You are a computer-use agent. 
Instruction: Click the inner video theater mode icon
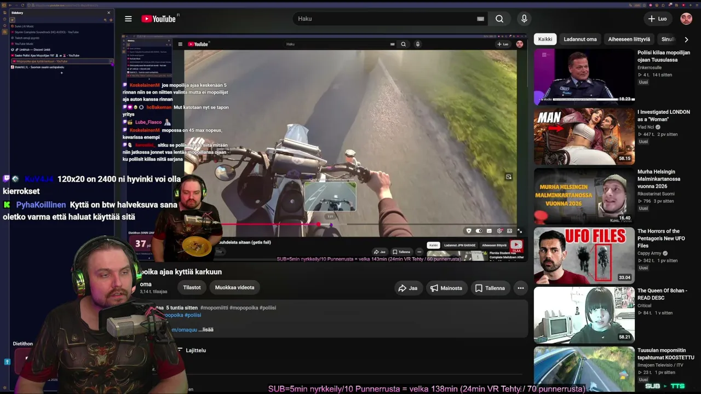509,231
